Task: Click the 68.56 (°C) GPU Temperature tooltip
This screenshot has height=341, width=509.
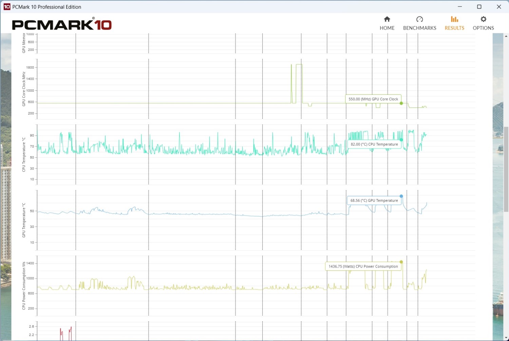Action: tap(374, 200)
